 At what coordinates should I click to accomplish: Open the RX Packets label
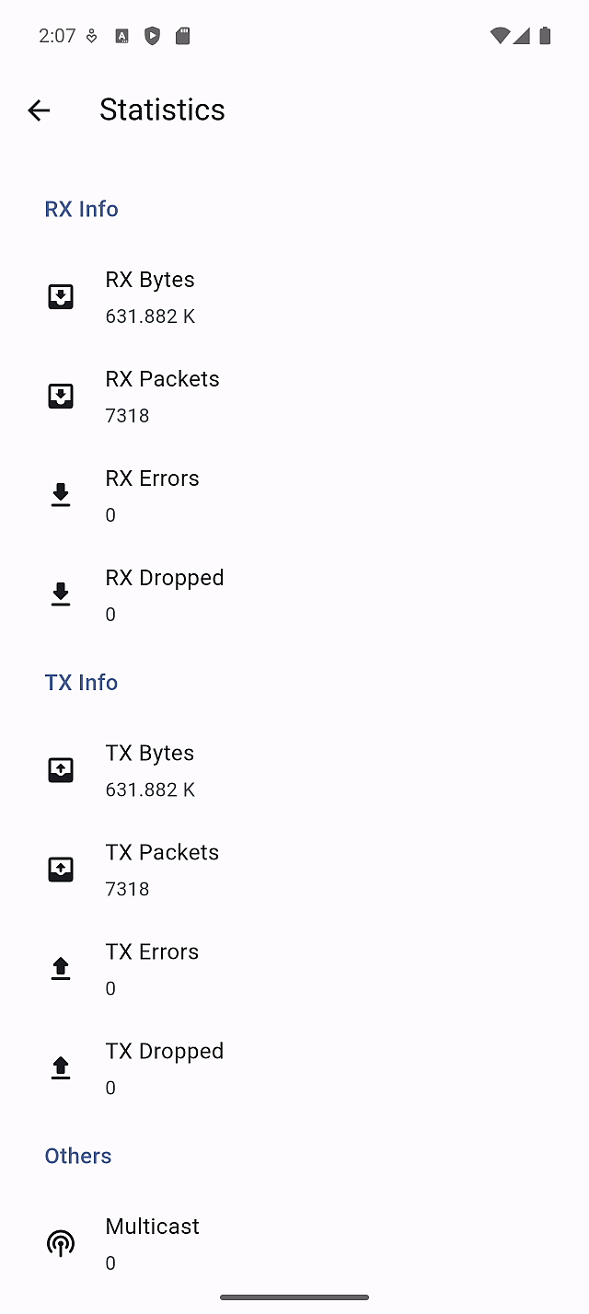point(162,379)
